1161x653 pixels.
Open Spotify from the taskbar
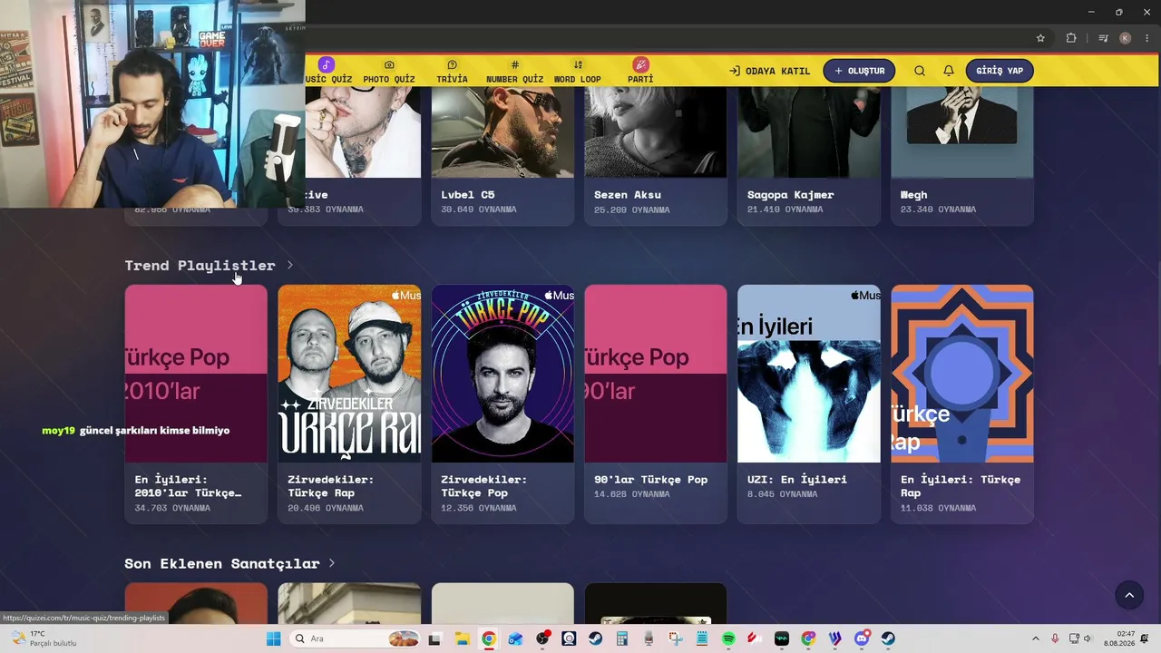(728, 638)
